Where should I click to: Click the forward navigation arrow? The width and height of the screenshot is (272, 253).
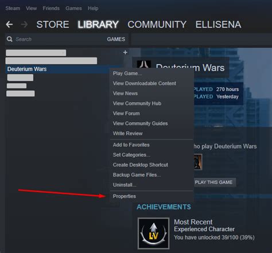[x=24, y=25]
